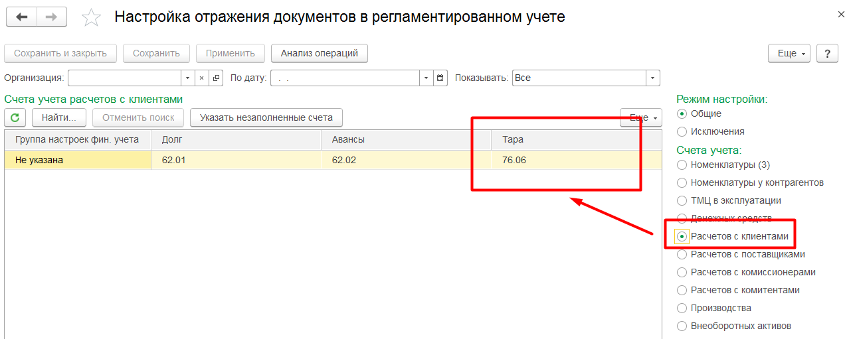Image resolution: width=849 pixels, height=339 pixels.
Task: Click Указать незаполненные счета button
Action: tap(266, 117)
